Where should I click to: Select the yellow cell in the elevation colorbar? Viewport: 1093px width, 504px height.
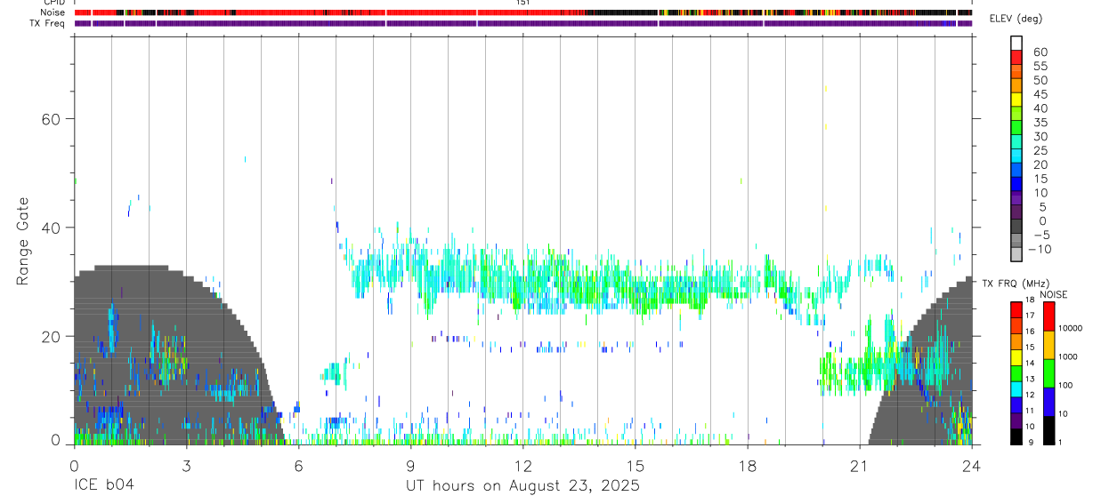(1016, 98)
